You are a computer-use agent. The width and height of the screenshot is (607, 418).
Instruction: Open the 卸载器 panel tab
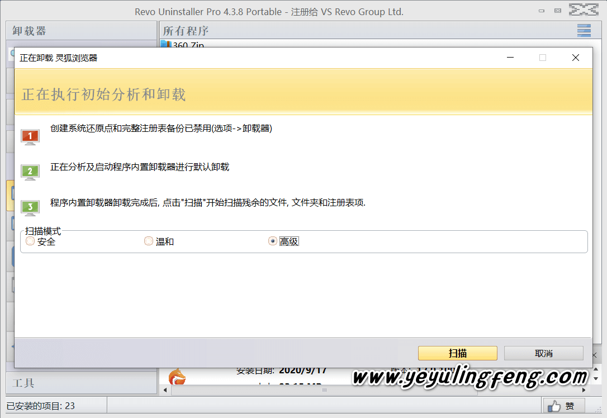[x=81, y=31]
